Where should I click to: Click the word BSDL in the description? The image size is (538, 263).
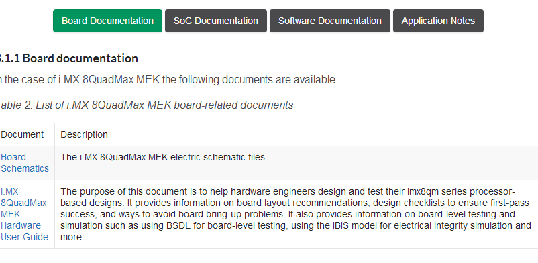click(x=178, y=225)
